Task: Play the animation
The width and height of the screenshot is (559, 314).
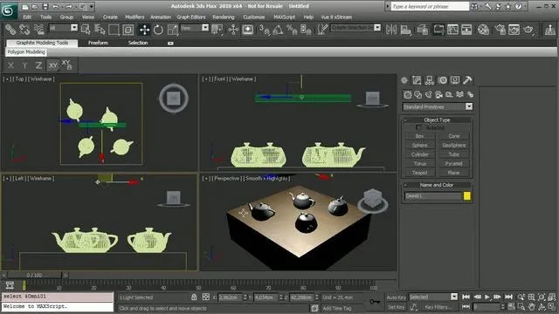Action: 487,297
